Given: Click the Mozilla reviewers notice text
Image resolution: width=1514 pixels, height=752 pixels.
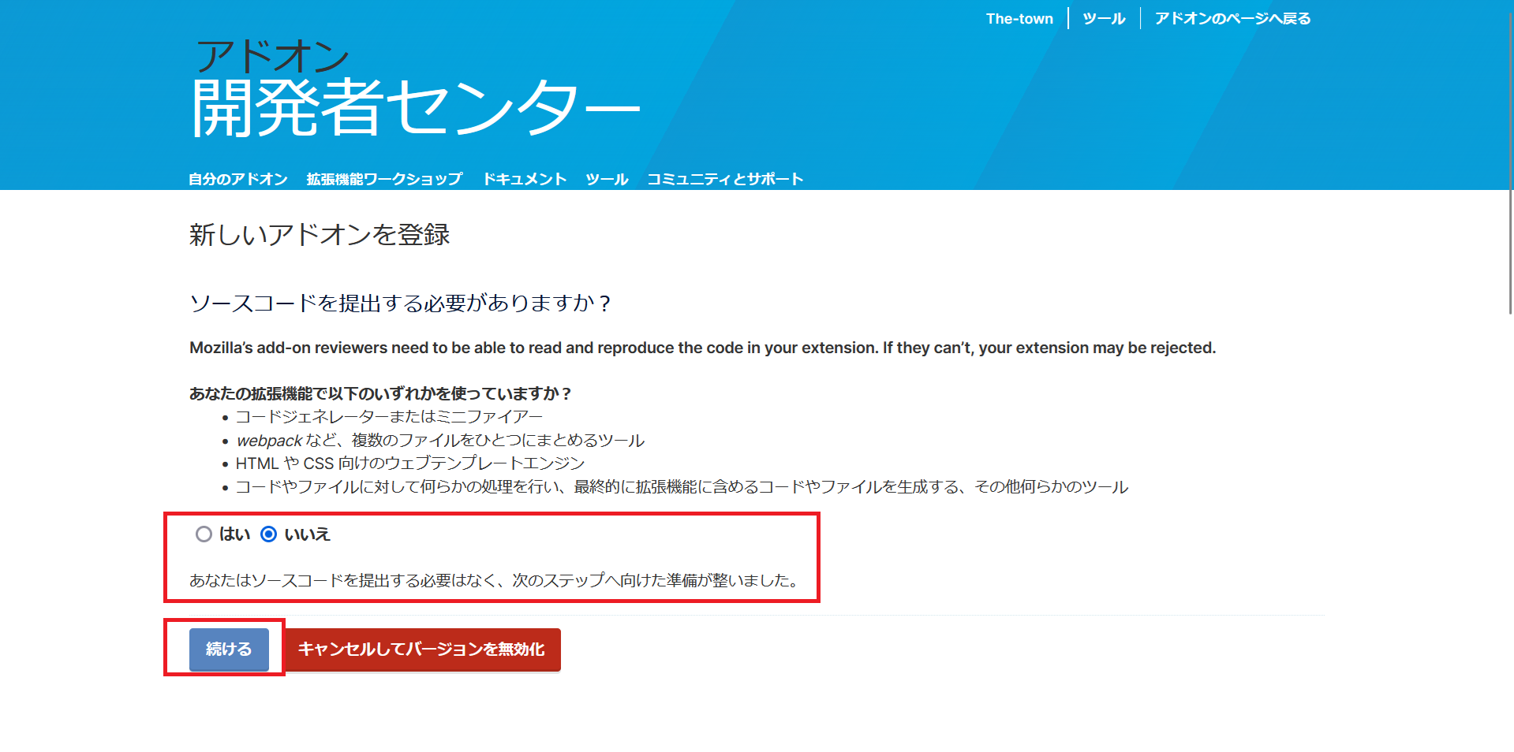Looking at the screenshot, I should coord(702,347).
